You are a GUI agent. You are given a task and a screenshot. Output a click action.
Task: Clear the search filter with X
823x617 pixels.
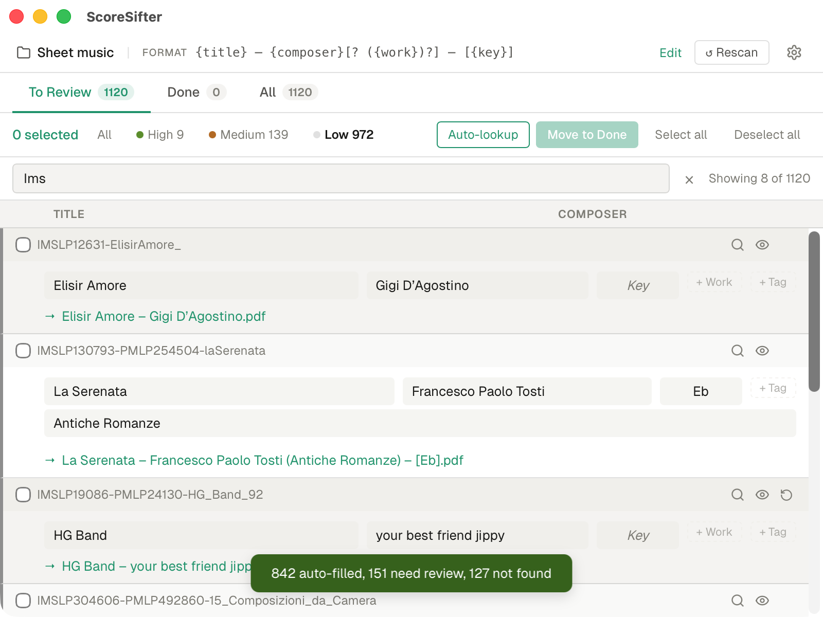click(x=689, y=179)
